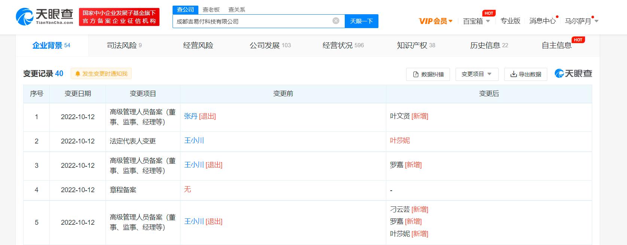The width and height of the screenshot is (627, 245).
Task: Open the 消息中心 notifications
Action: (542, 21)
